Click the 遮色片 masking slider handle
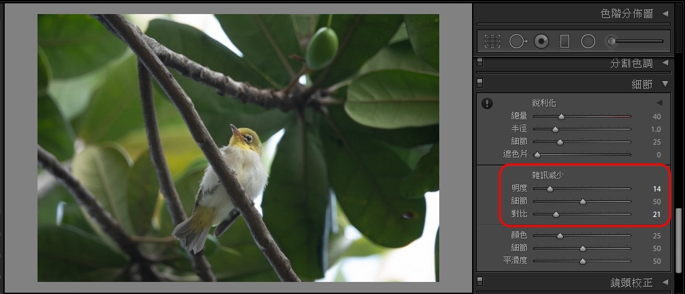This screenshot has width=685, height=294. (x=537, y=155)
